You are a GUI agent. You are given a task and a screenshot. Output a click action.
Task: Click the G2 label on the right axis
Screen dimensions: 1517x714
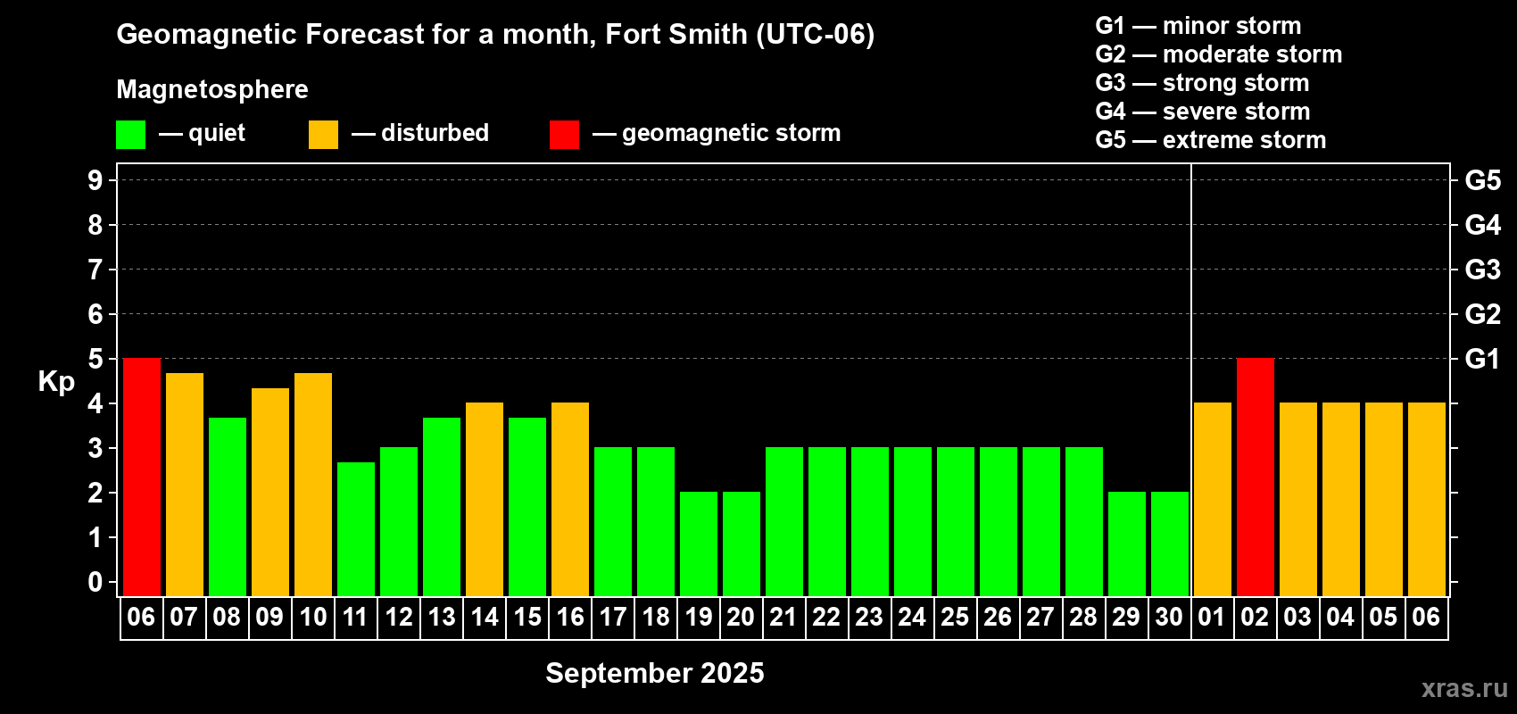[1483, 314]
